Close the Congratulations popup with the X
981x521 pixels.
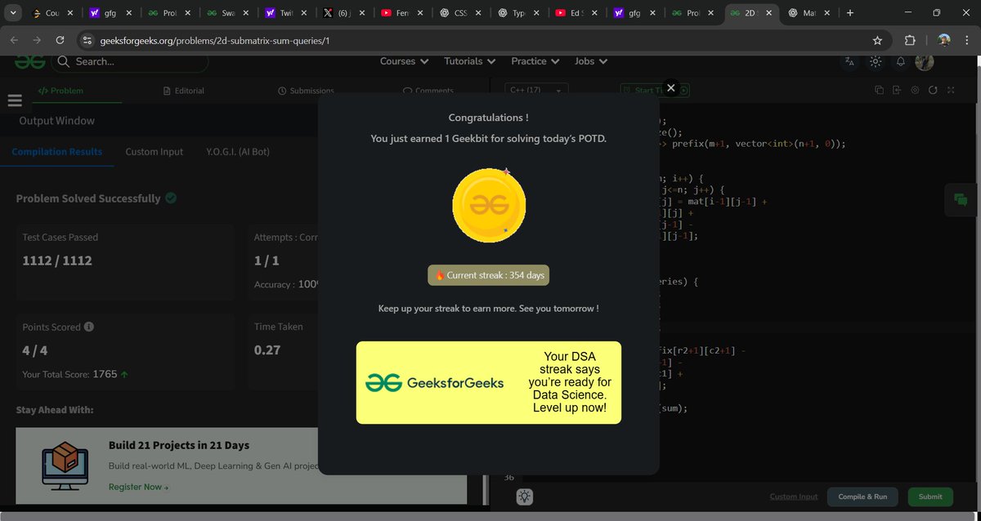[670, 87]
